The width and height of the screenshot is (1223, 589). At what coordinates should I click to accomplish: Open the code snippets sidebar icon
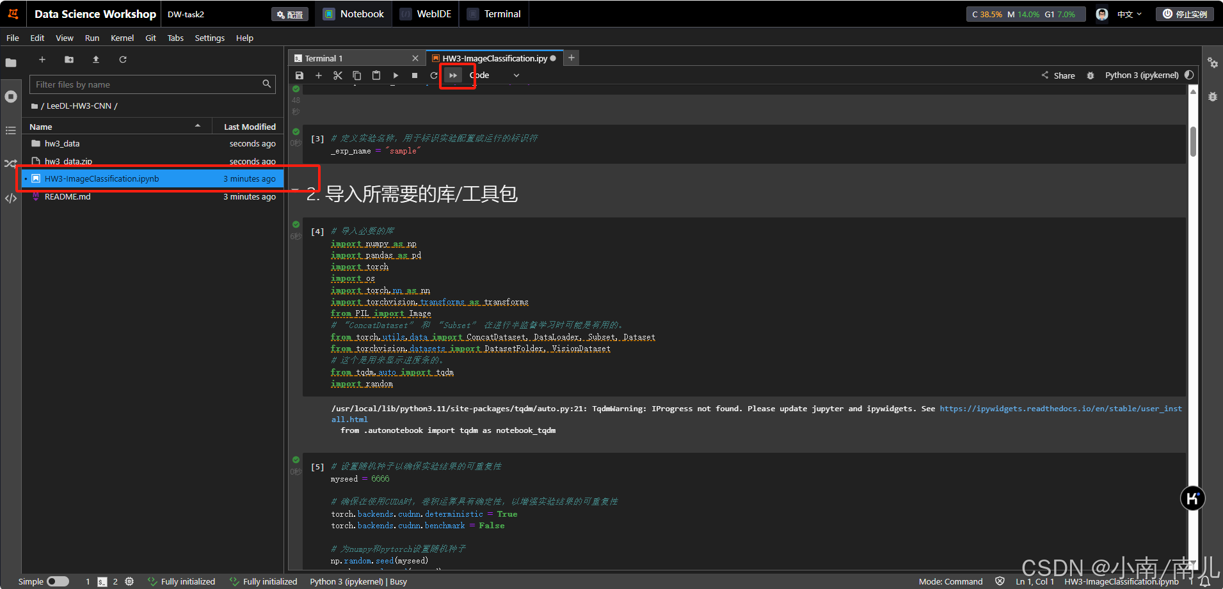click(x=11, y=198)
